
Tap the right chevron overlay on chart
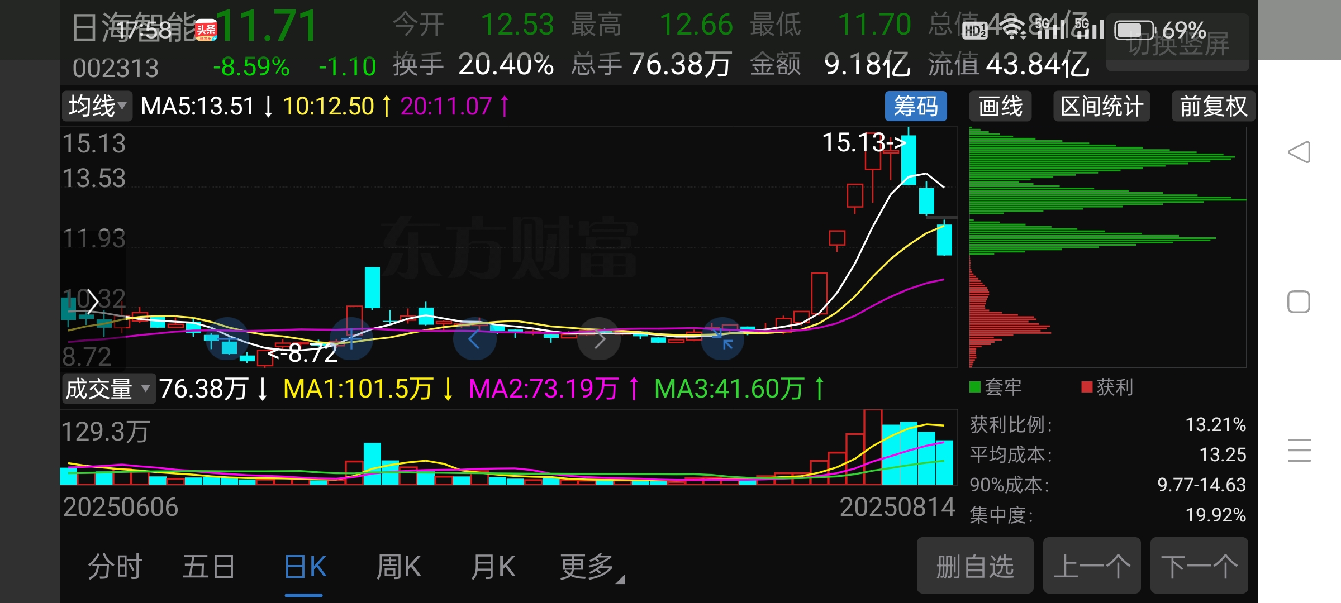pyautogui.click(x=599, y=338)
